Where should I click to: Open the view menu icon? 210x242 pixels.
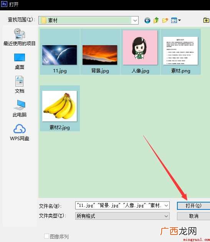(x=176, y=20)
